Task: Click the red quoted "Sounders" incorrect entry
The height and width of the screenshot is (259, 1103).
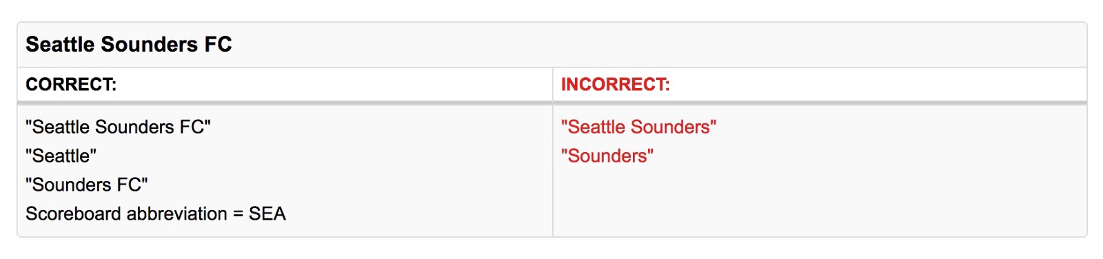Action: [x=607, y=156]
